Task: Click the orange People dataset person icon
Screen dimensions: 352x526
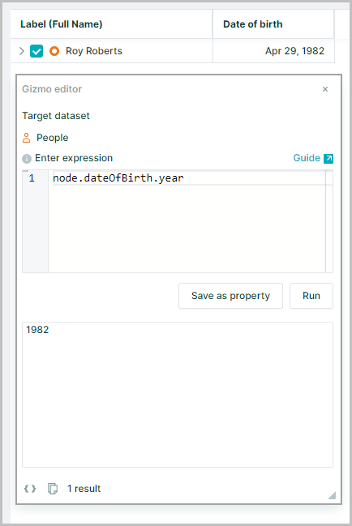Action: click(26, 138)
